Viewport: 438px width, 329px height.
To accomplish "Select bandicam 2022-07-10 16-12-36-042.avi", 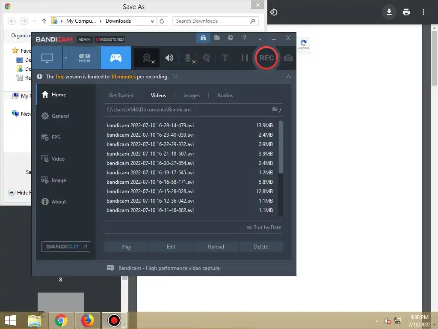I will coord(190,201).
